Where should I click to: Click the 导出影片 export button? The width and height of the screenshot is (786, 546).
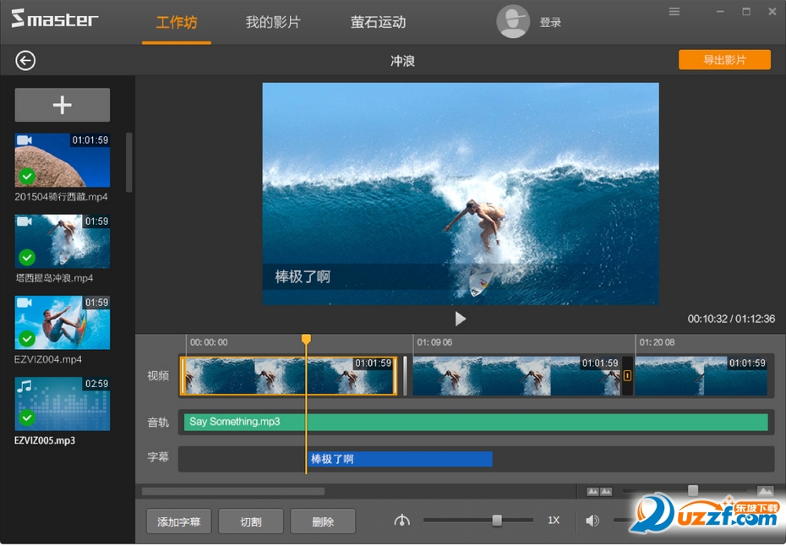click(724, 60)
